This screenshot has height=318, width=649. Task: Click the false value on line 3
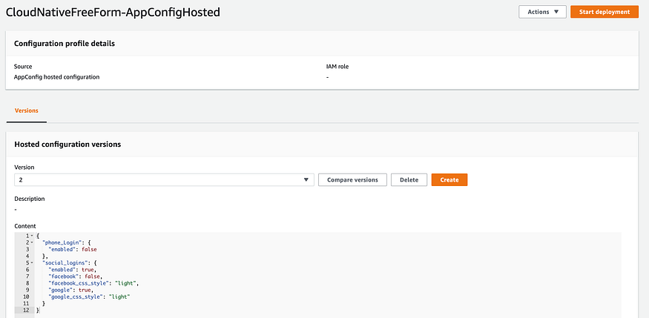point(89,249)
